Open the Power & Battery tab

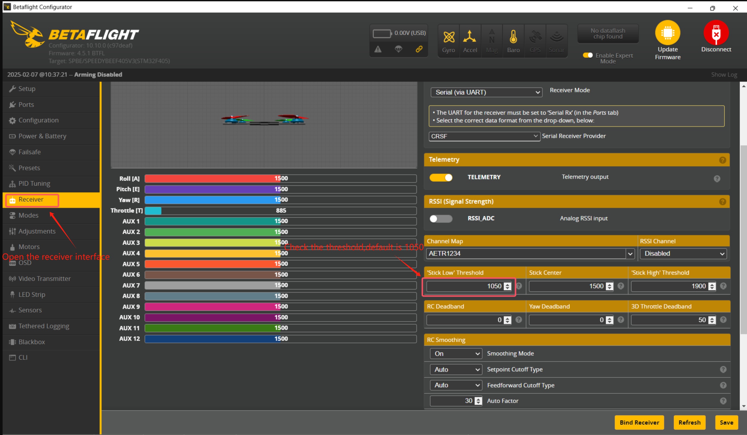(x=51, y=136)
